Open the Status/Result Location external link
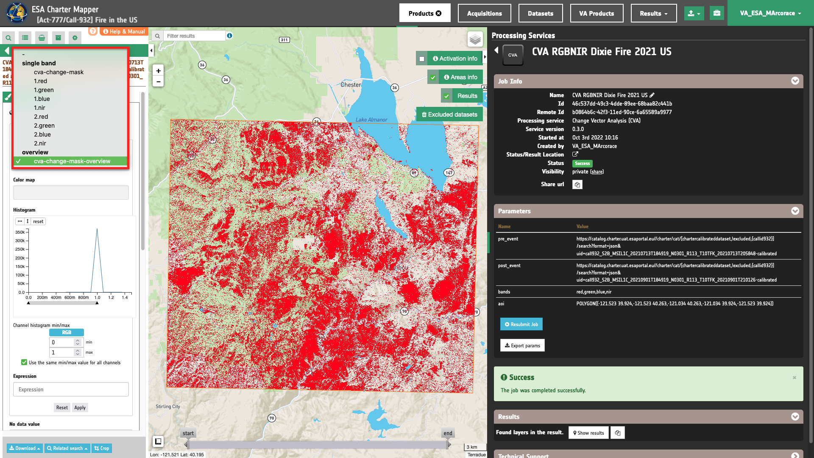The height and width of the screenshot is (458, 814). pos(575,154)
